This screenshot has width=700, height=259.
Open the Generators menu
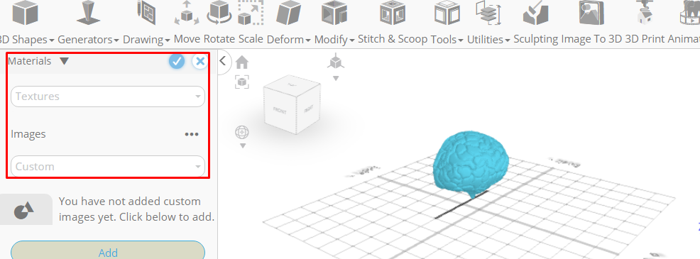click(88, 39)
